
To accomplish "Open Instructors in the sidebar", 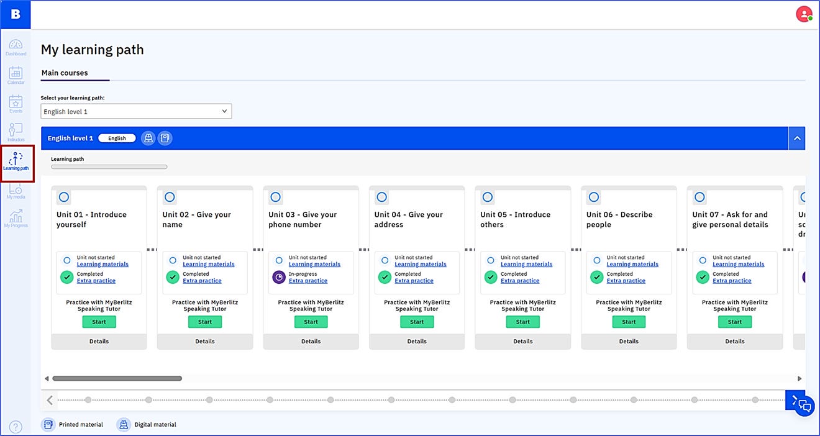I will pyautogui.click(x=16, y=133).
